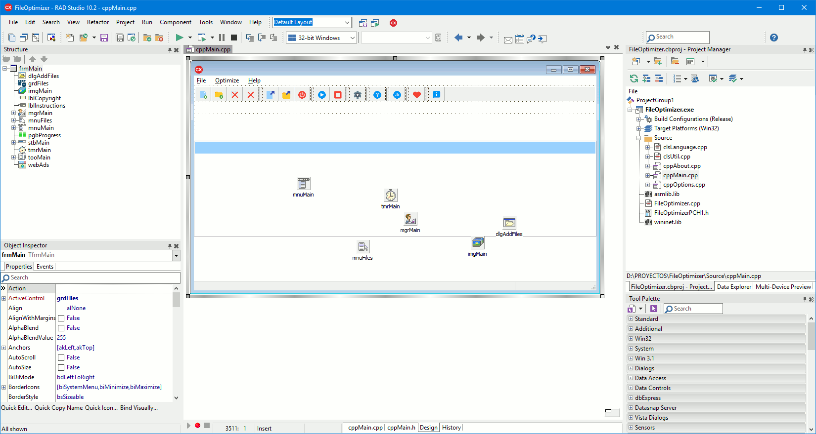Select wininet.lib in Project Manager
The width and height of the screenshot is (816, 434).
[x=668, y=222]
